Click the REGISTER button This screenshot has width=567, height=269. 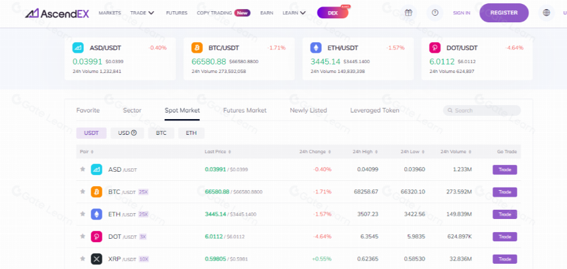point(504,12)
